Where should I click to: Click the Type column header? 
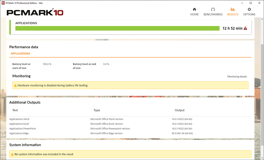point(97,110)
